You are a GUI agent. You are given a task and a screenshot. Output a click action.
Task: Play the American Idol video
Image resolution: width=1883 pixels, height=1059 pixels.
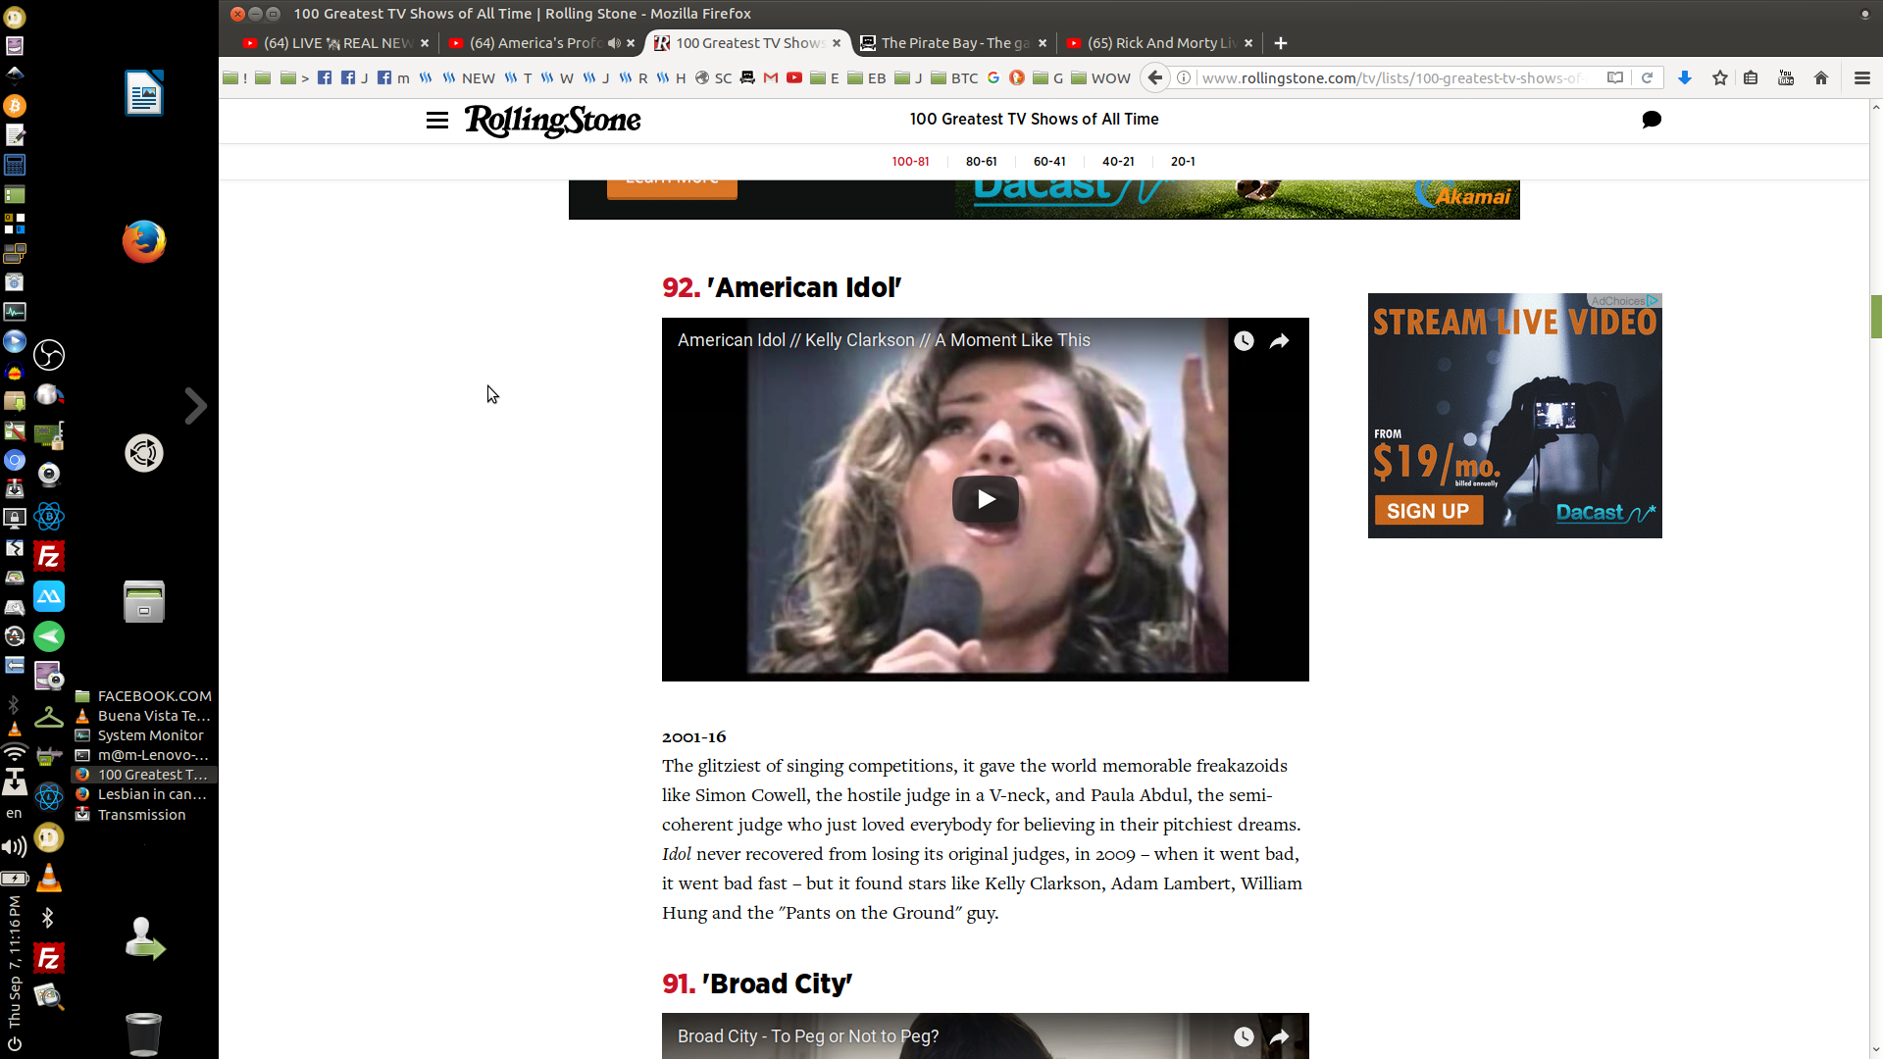pos(986,499)
